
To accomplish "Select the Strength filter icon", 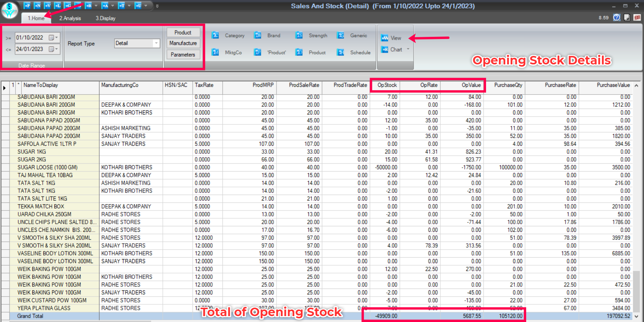I will click(299, 35).
